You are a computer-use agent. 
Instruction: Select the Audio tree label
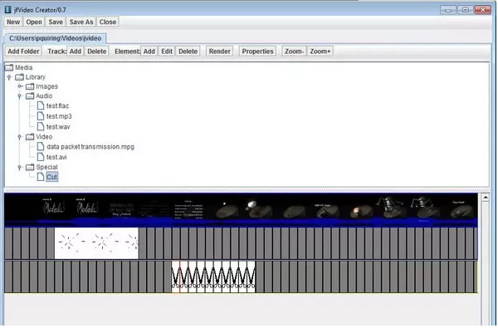tap(44, 96)
